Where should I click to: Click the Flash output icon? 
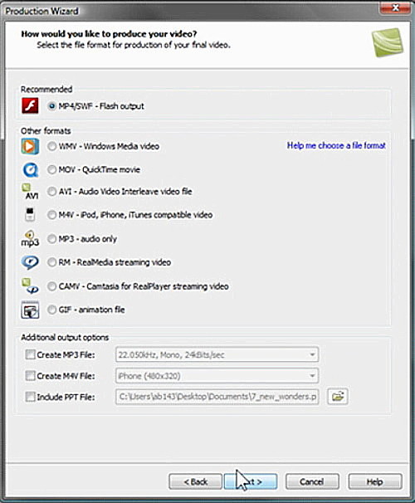click(30, 106)
